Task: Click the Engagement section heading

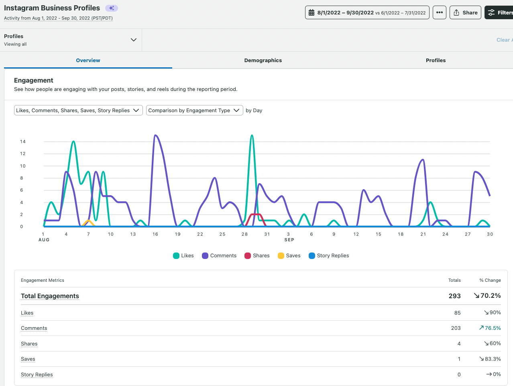Action: pos(34,80)
